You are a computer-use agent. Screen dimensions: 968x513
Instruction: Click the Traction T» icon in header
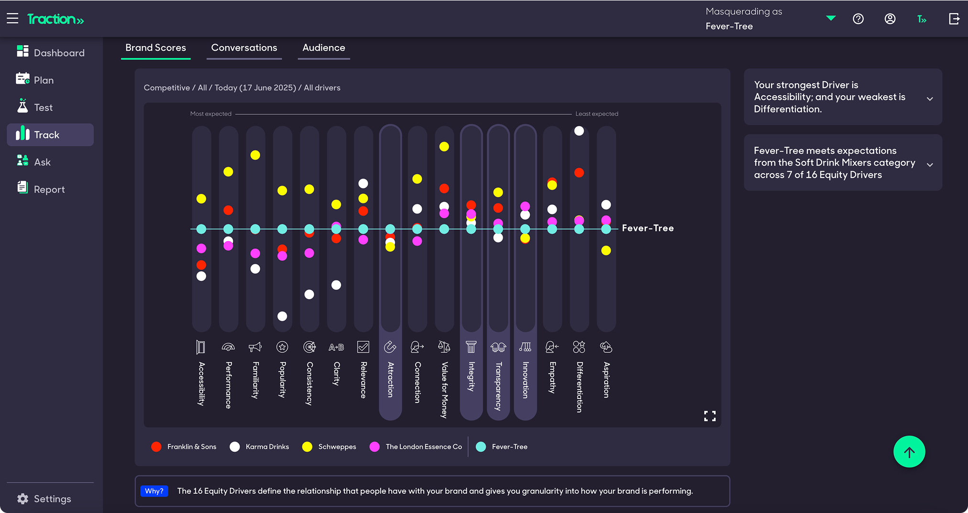pos(922,19)
